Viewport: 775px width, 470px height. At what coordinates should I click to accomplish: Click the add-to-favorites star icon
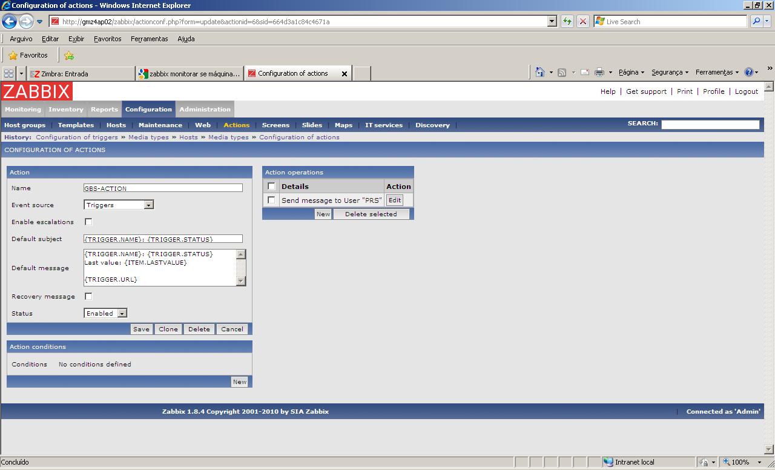pos(69,55)
